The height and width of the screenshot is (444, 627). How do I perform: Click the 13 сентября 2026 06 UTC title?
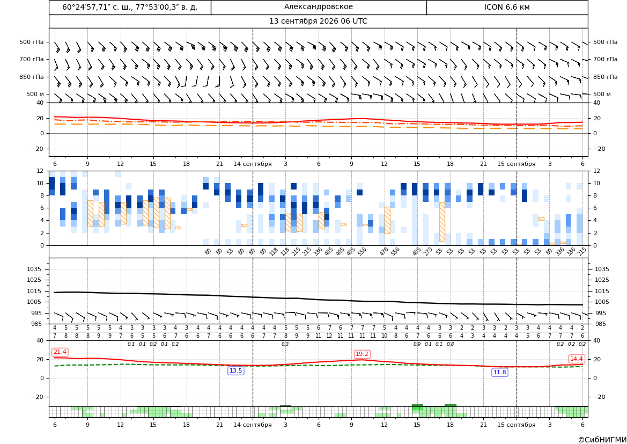(x=318, y=21)
